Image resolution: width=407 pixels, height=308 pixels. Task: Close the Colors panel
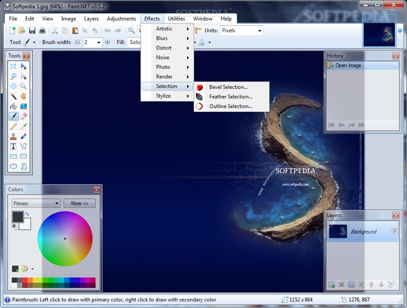(96, 190)
